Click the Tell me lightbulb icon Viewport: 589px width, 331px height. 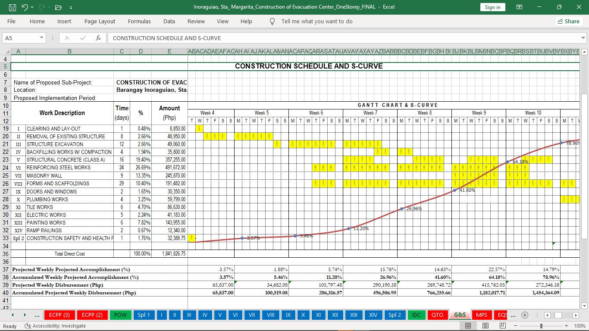coord(272,22)
